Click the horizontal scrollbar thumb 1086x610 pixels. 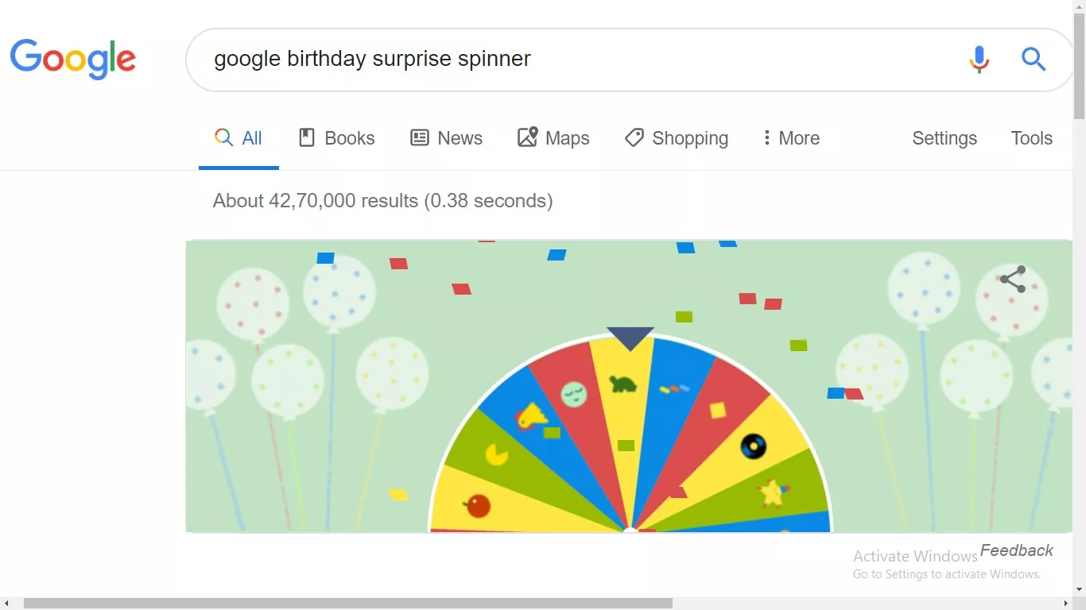click(x=347, y=604)
